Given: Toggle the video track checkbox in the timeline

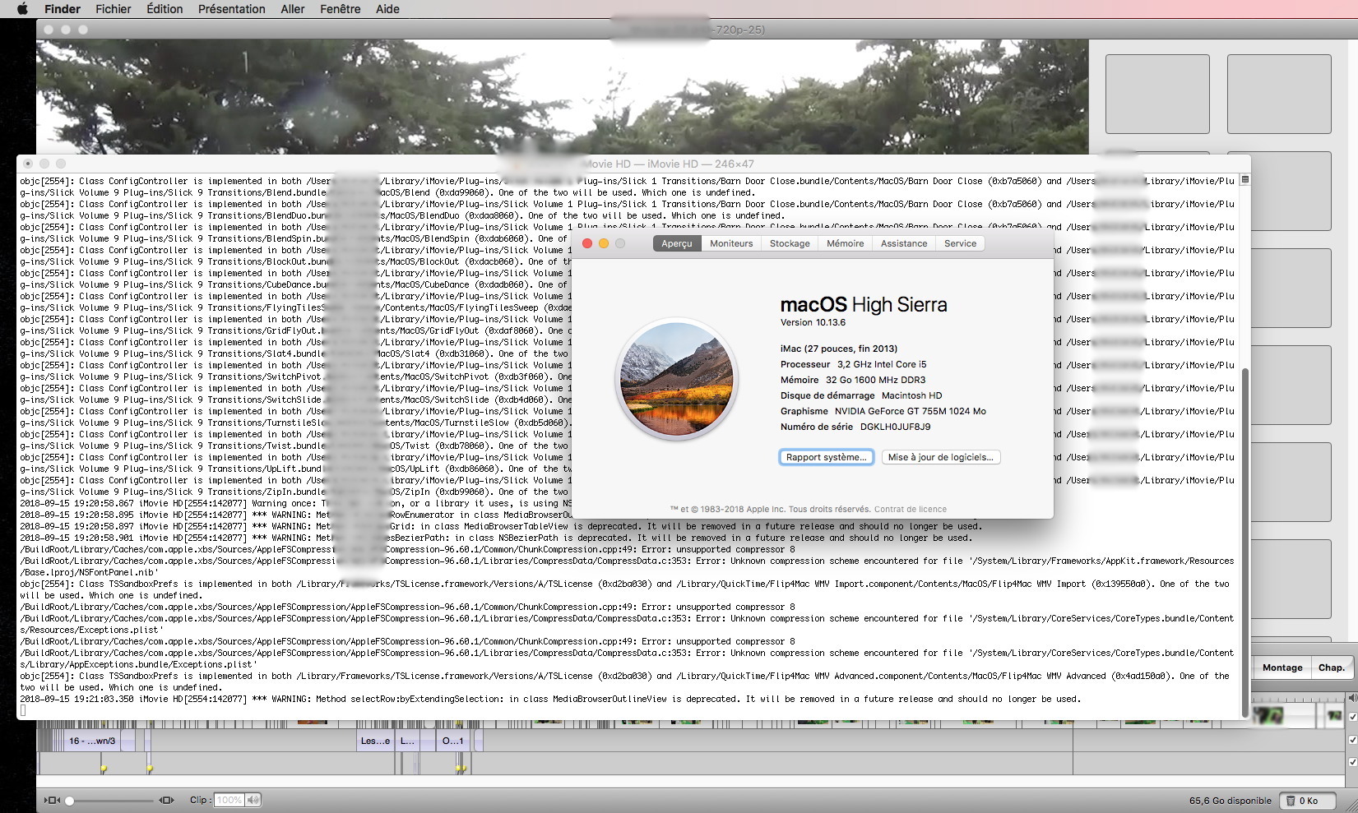Looking at the screenshot, I should point(1353,717).
